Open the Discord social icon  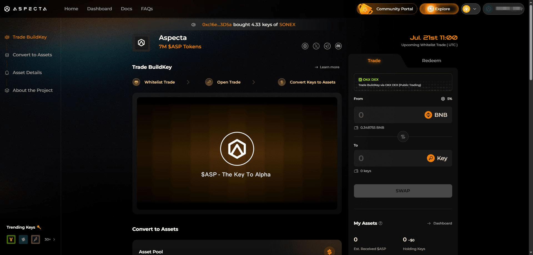coord(338,46)
